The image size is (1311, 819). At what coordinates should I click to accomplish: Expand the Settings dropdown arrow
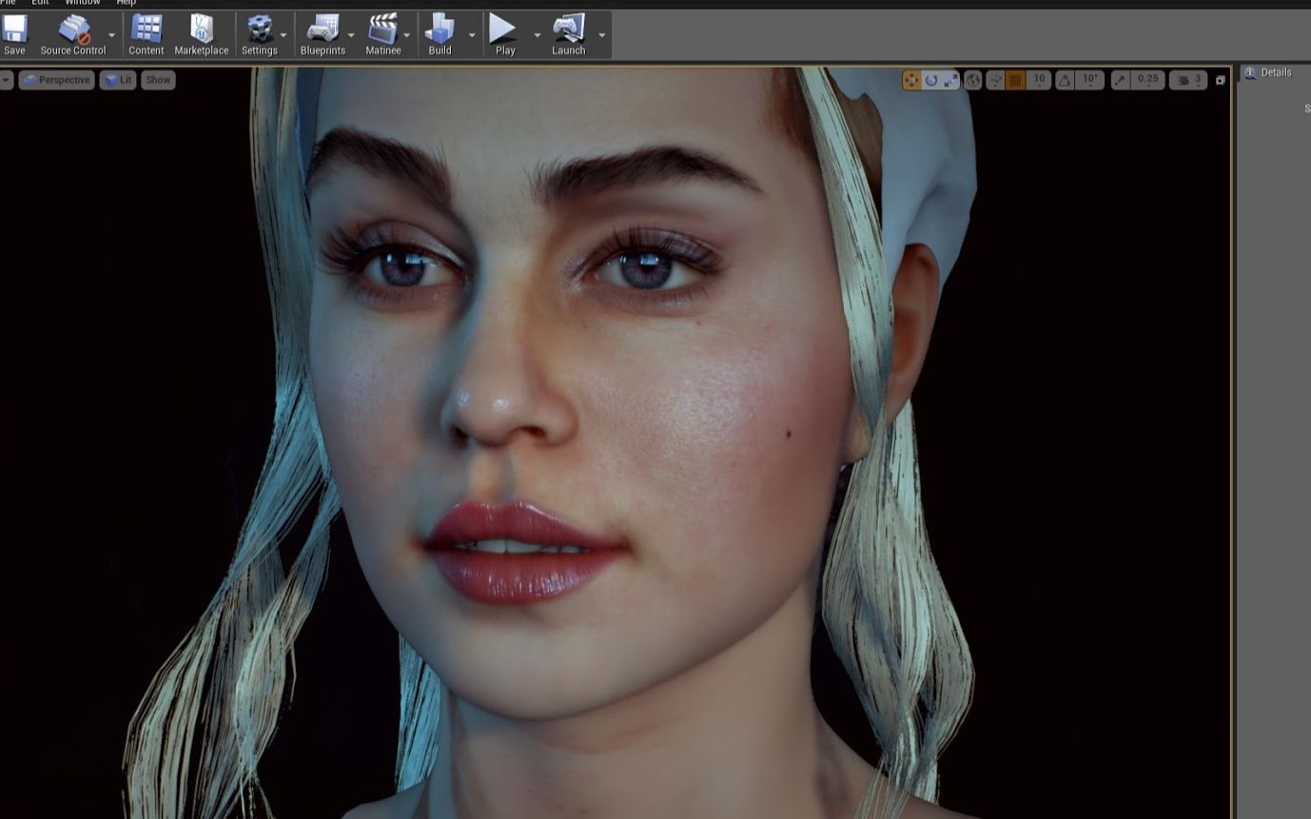click(284, 35)
